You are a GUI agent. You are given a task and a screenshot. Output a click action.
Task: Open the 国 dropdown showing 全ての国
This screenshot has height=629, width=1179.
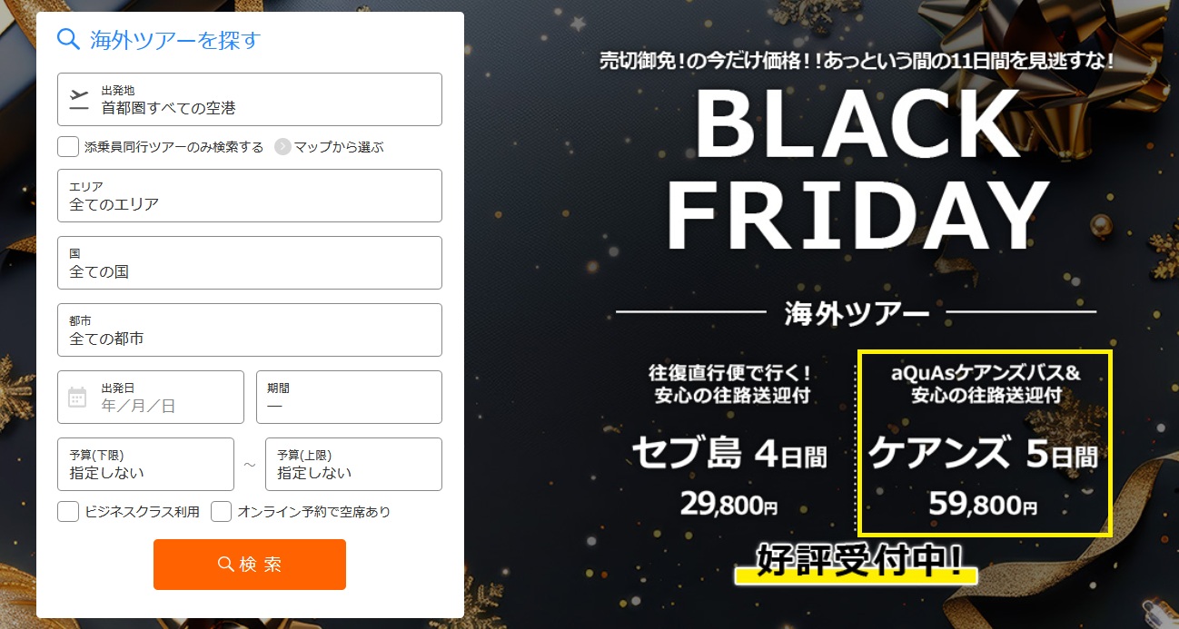[249, 263]
